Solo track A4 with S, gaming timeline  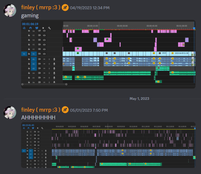(49, 73)
